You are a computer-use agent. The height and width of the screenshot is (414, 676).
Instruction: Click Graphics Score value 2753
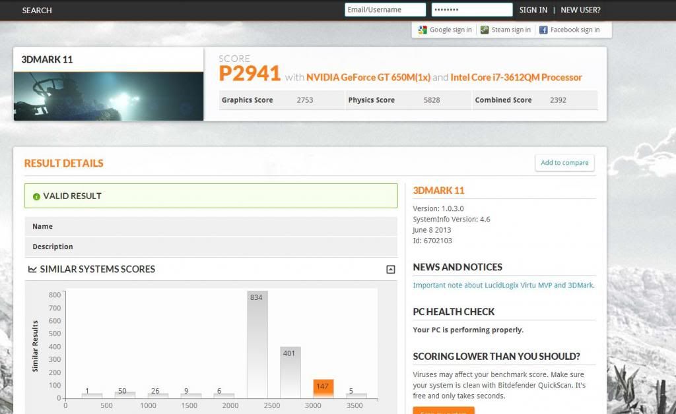point(305,100)
